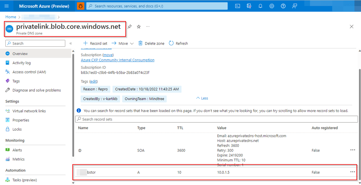Open Cloud Shell from top bar
The height and width of the screenshot is (185, 361).
click(x=238, y=6)
